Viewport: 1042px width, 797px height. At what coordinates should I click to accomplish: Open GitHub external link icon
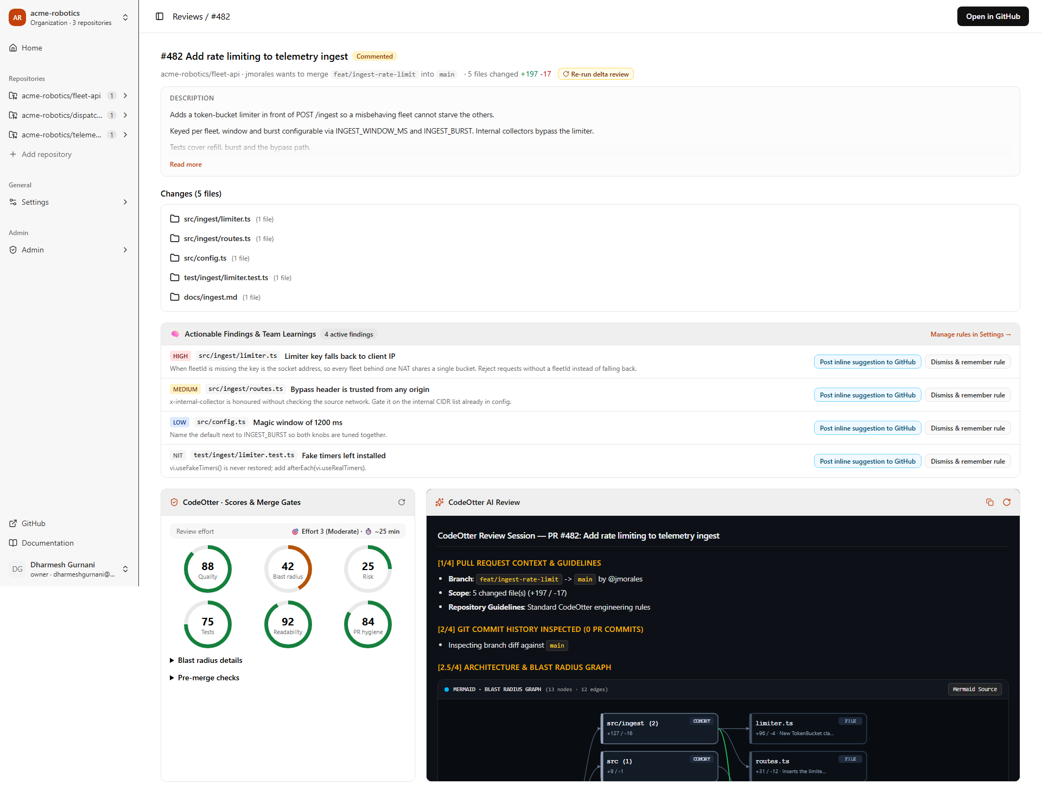tap(13, 523)
